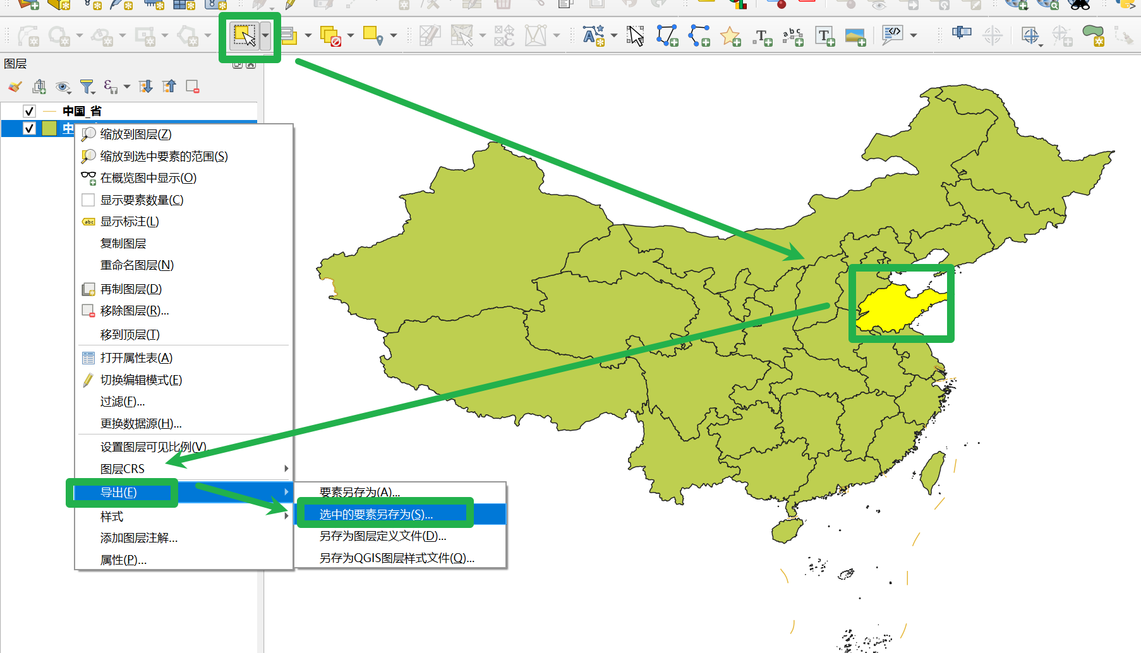Image resolution: width=1141 pixels, height=653 pixels.
Task: Click the Create Annotation Layer icon
Action: 593,35
